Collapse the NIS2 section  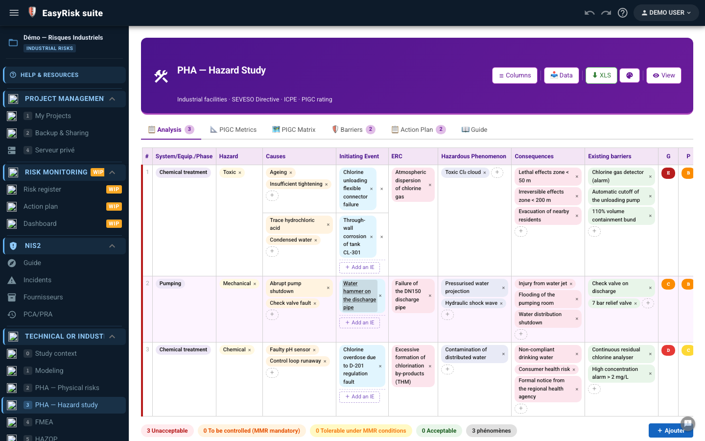click(112, 246)
